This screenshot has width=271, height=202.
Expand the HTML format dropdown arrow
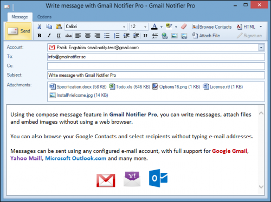261,26
